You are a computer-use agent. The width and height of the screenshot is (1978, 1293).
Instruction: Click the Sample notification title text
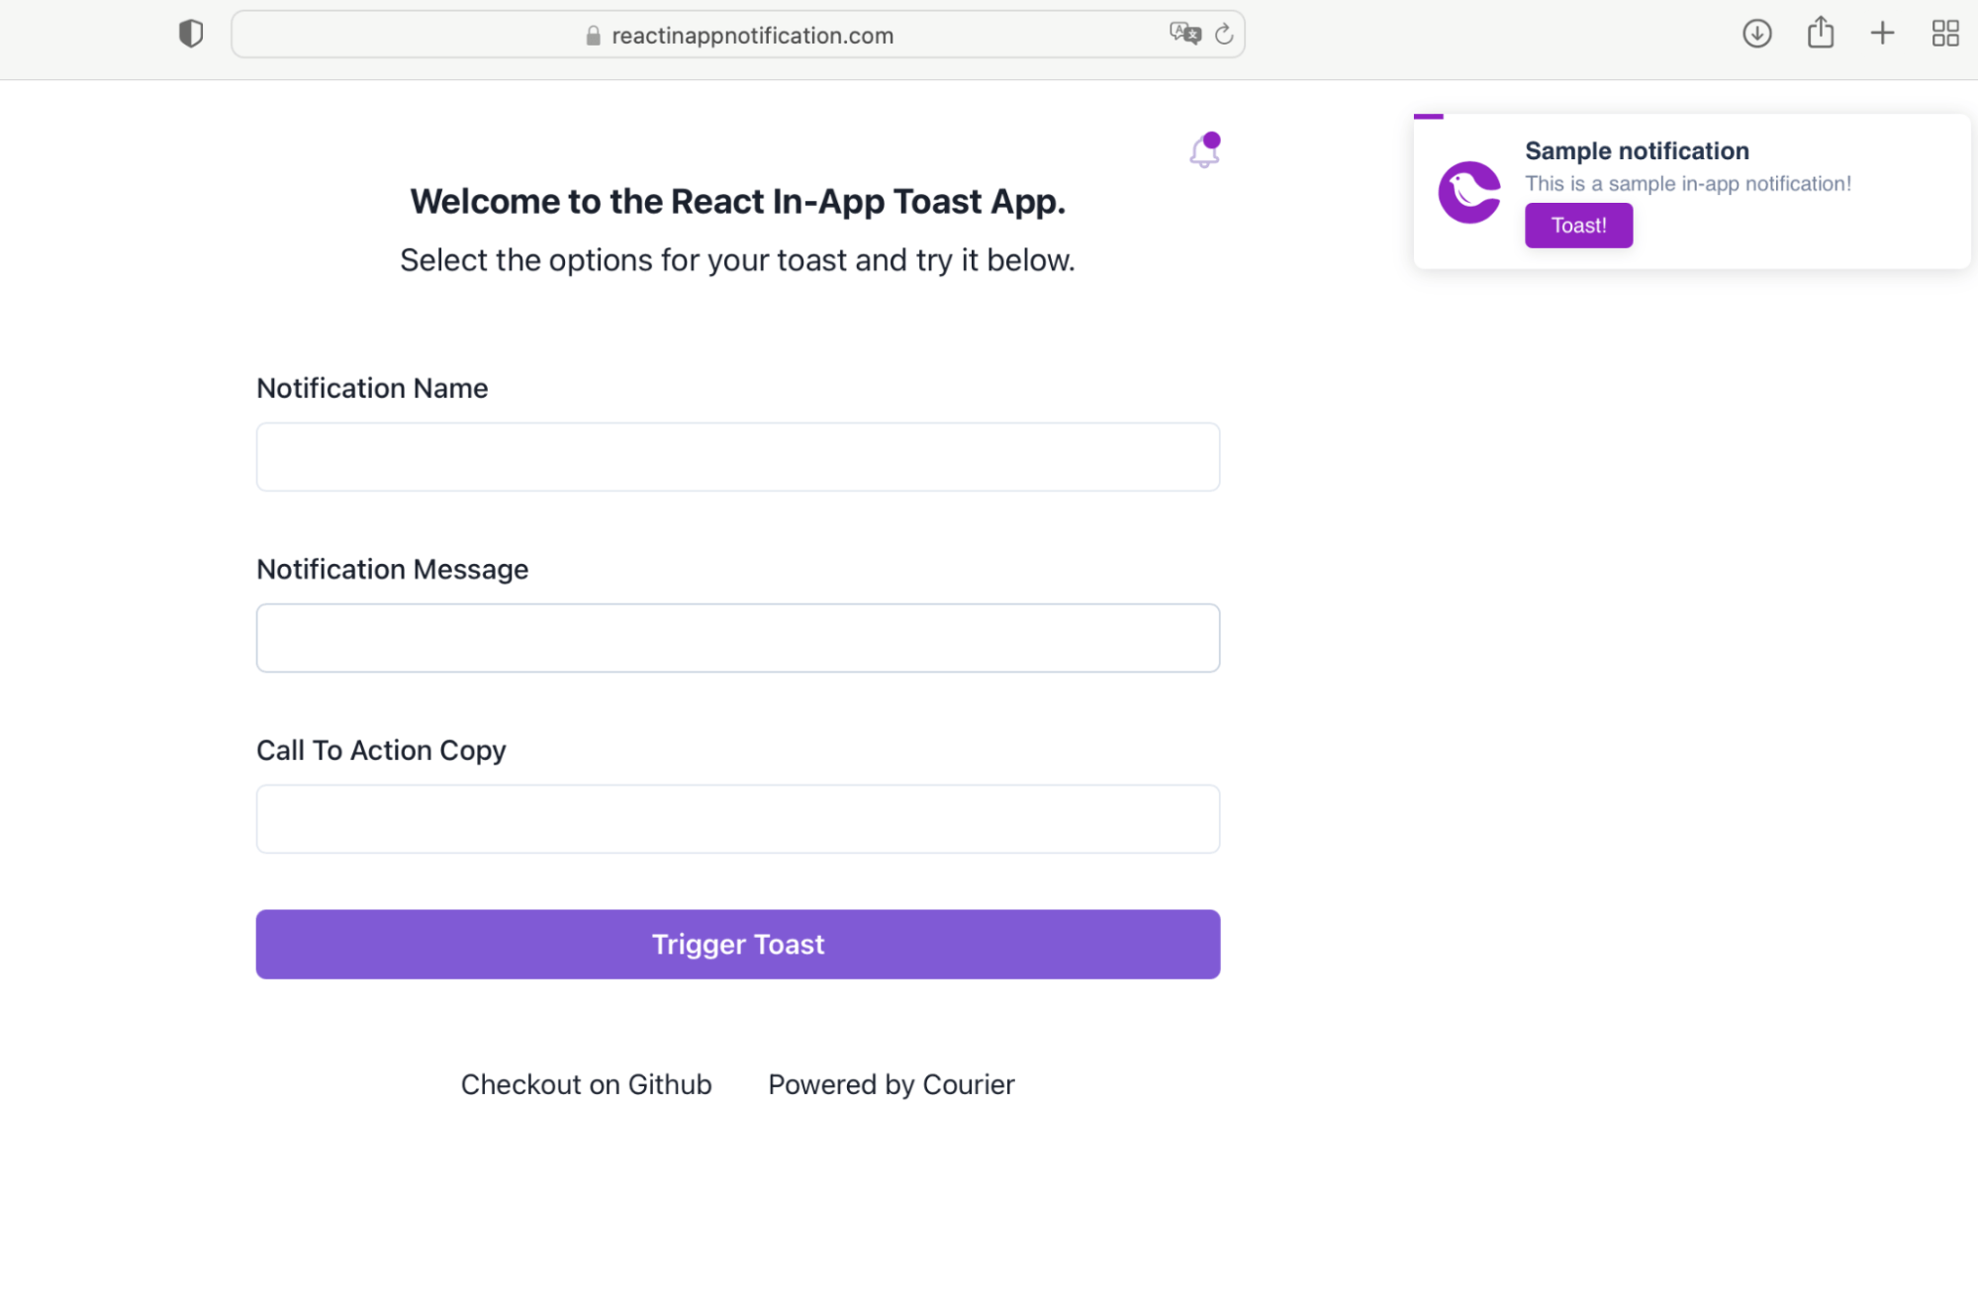[x=1637, y=150]
